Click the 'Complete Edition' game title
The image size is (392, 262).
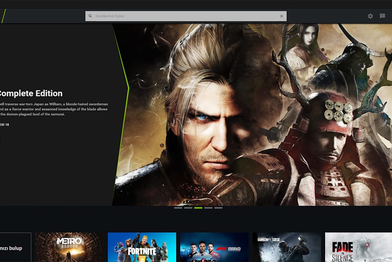click(x=30, y=93)
